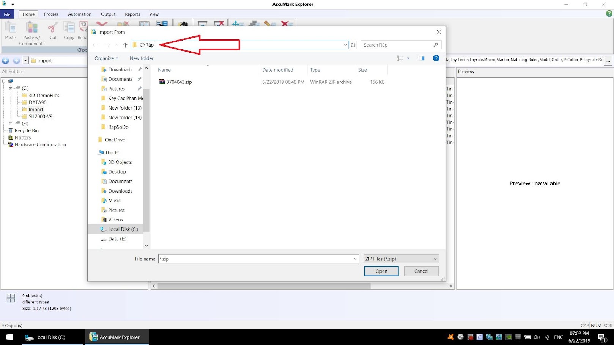Go up one folder level in dialog
Viewport: 614px width, 345px height.
coord(125,45)
